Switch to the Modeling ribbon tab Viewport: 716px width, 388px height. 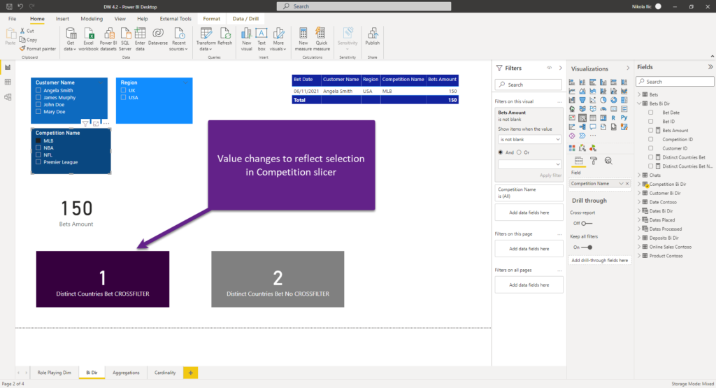coord(92,19)
